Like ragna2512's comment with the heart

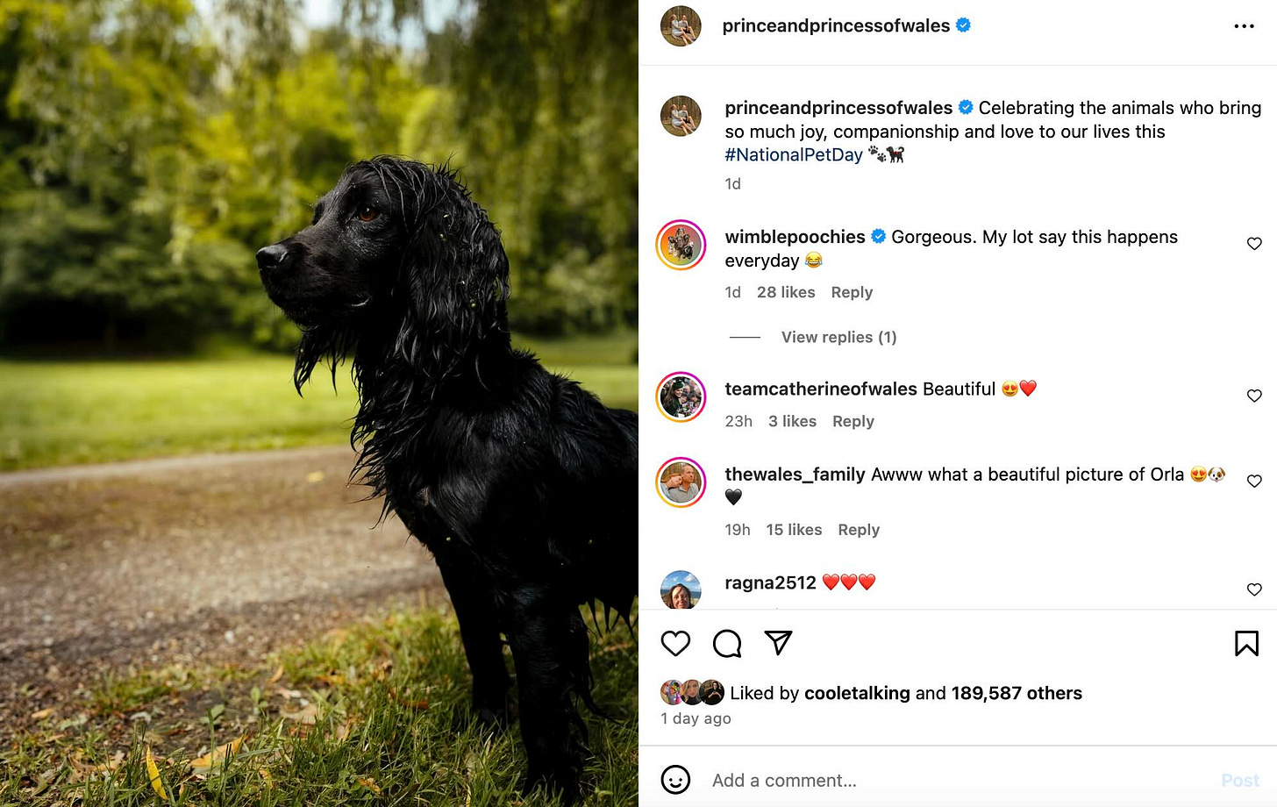tap(1254, 590)
